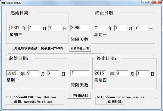Focus the upper end date day field
163x111 pixels.
141,28
